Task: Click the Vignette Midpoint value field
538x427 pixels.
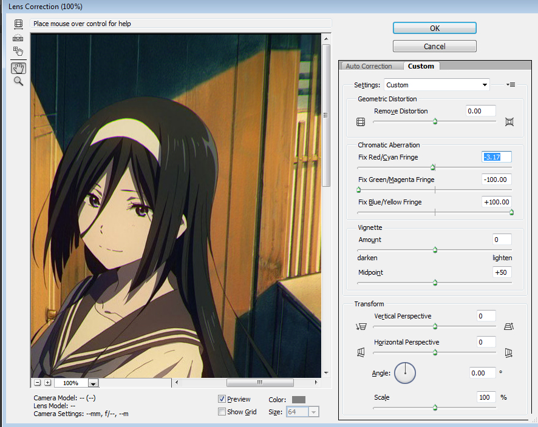Action: (502, 272)
